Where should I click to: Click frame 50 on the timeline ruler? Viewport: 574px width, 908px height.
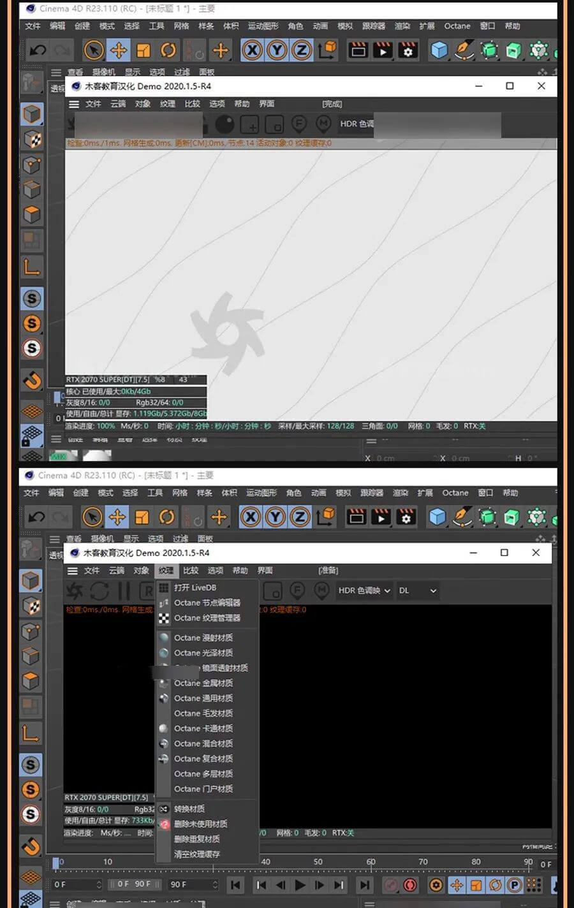tap(318, 862)
